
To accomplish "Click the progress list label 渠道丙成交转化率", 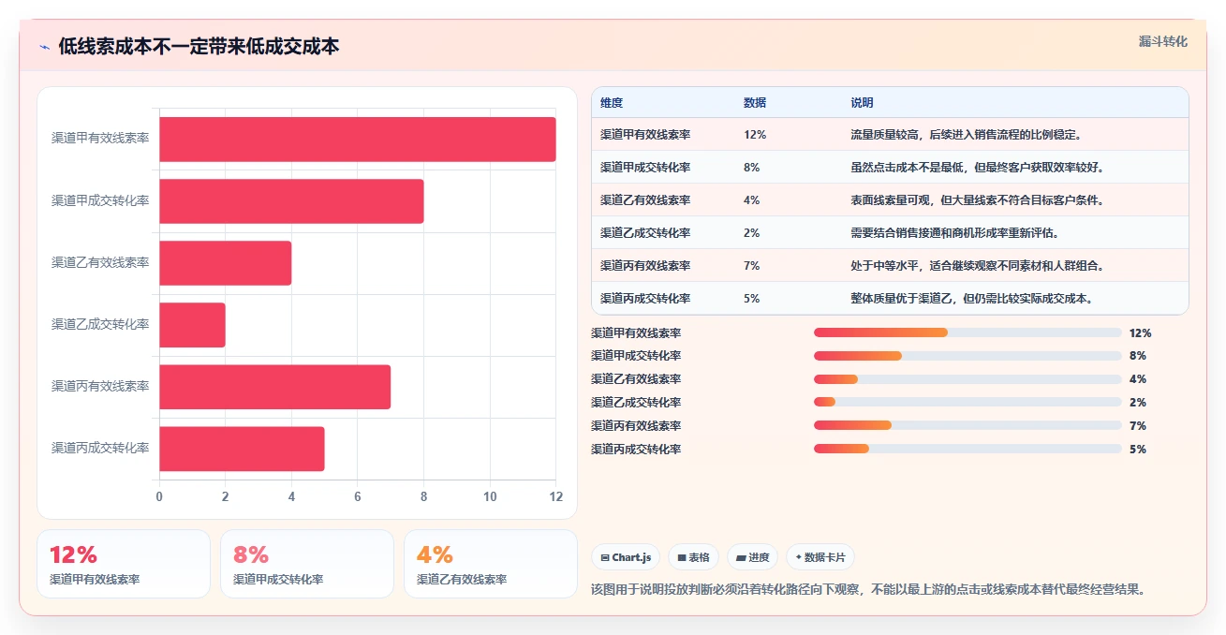I will [636, 450].
